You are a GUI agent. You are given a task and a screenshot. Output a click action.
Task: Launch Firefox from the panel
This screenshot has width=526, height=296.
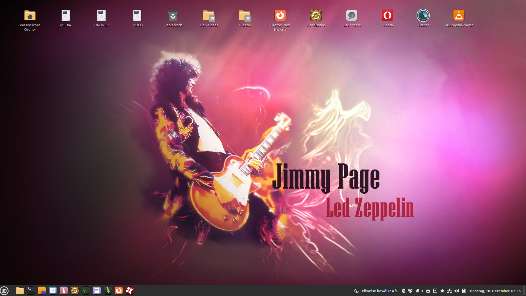119,291
